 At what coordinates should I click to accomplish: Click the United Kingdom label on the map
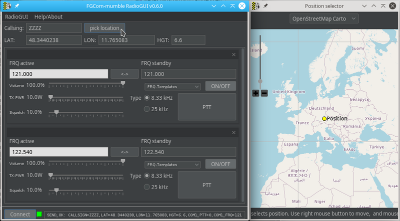point(288,92)
